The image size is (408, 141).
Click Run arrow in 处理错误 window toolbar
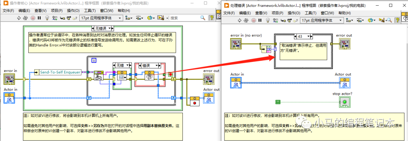(x=240, y=20)
